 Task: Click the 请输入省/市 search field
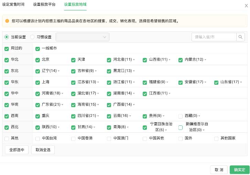[x=214, y=37]
